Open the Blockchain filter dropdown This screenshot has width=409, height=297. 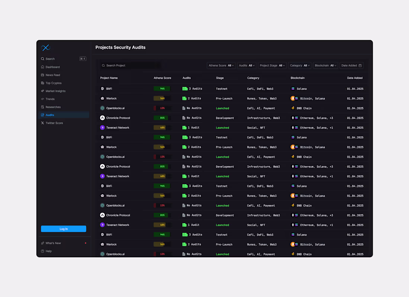point(325,65)
